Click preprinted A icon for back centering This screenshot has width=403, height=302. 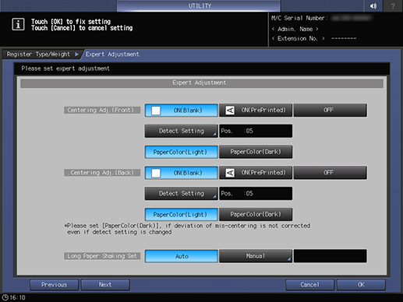230,173
